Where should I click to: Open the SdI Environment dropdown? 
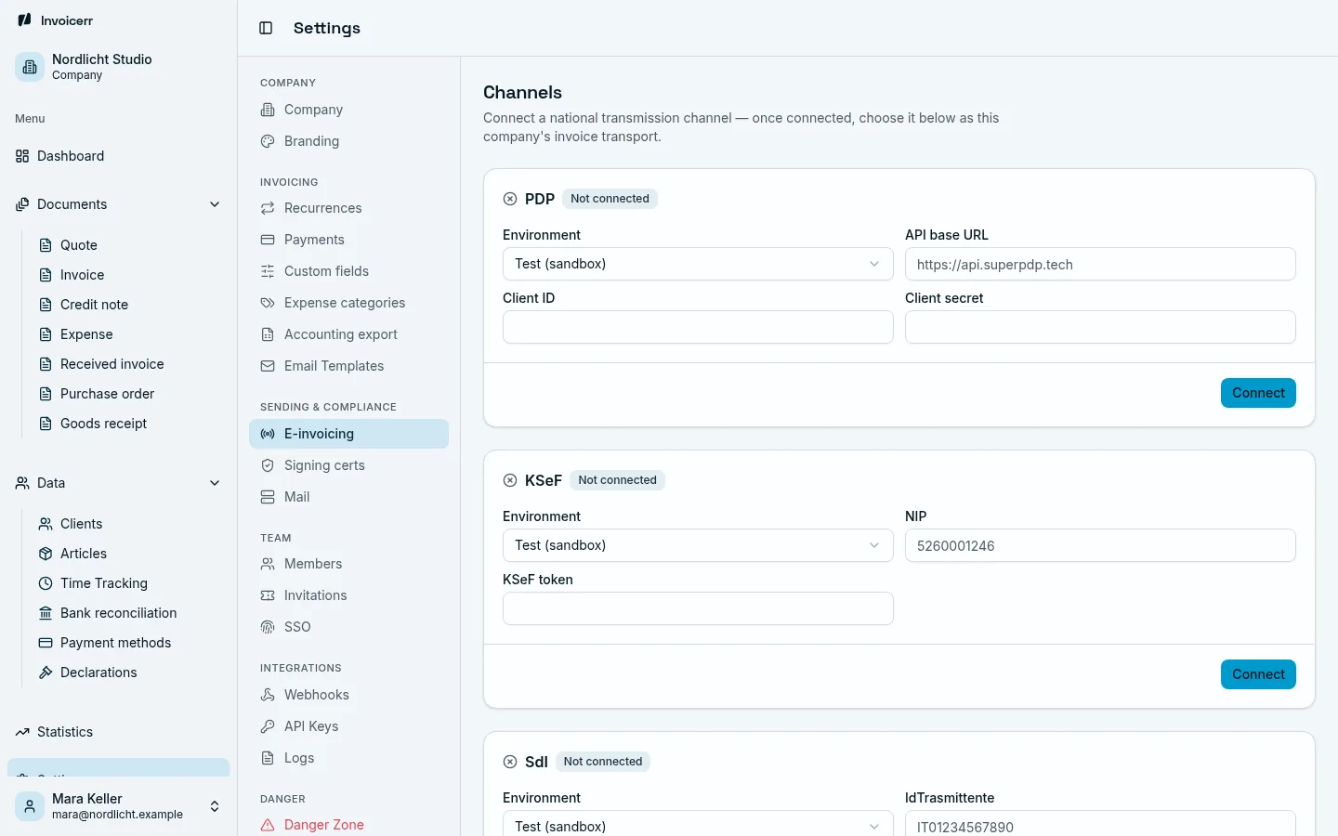(x=698, y=823)
